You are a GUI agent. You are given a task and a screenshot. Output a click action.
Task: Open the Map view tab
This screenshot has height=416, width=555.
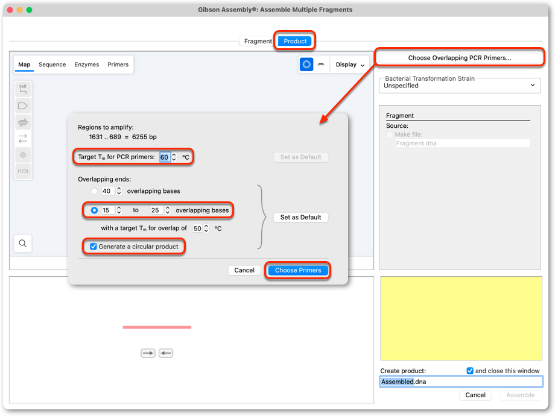pos(24,65)
